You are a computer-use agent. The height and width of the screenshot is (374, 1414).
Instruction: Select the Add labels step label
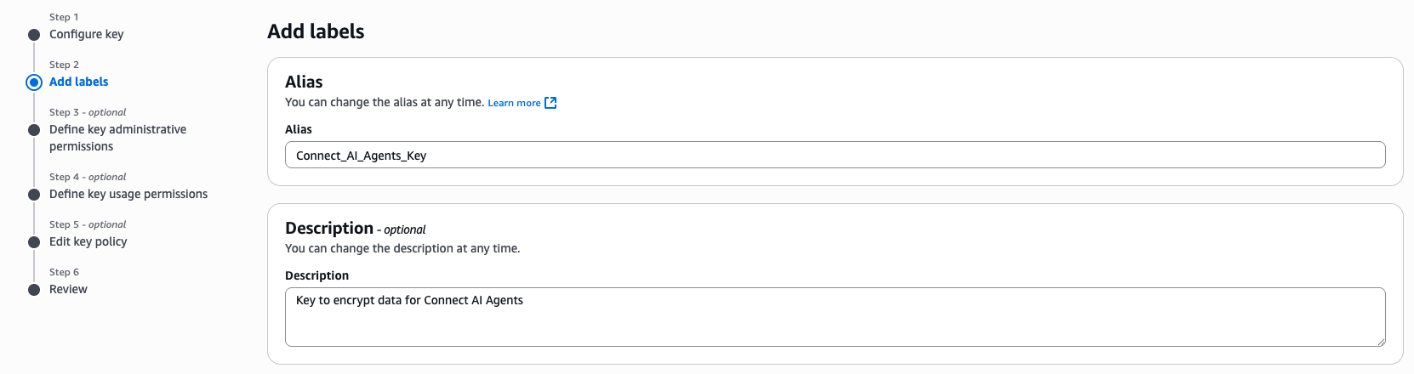click(78, 82)
